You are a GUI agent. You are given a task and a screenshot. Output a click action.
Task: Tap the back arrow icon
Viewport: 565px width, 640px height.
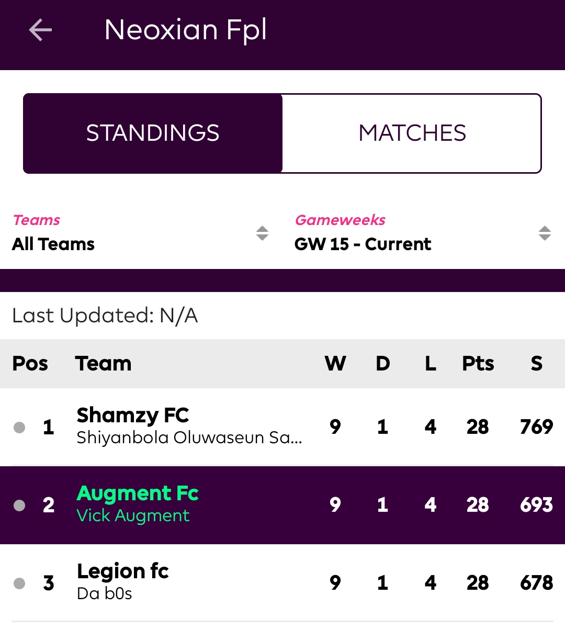40,30
